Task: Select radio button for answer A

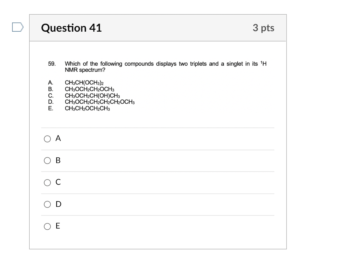Action: [47, 139]
